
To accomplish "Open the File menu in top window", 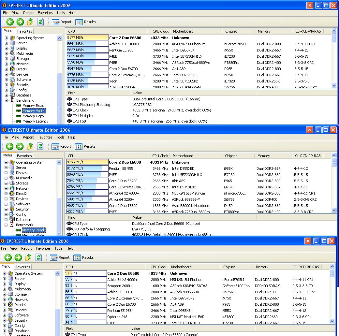I will 6,13.
